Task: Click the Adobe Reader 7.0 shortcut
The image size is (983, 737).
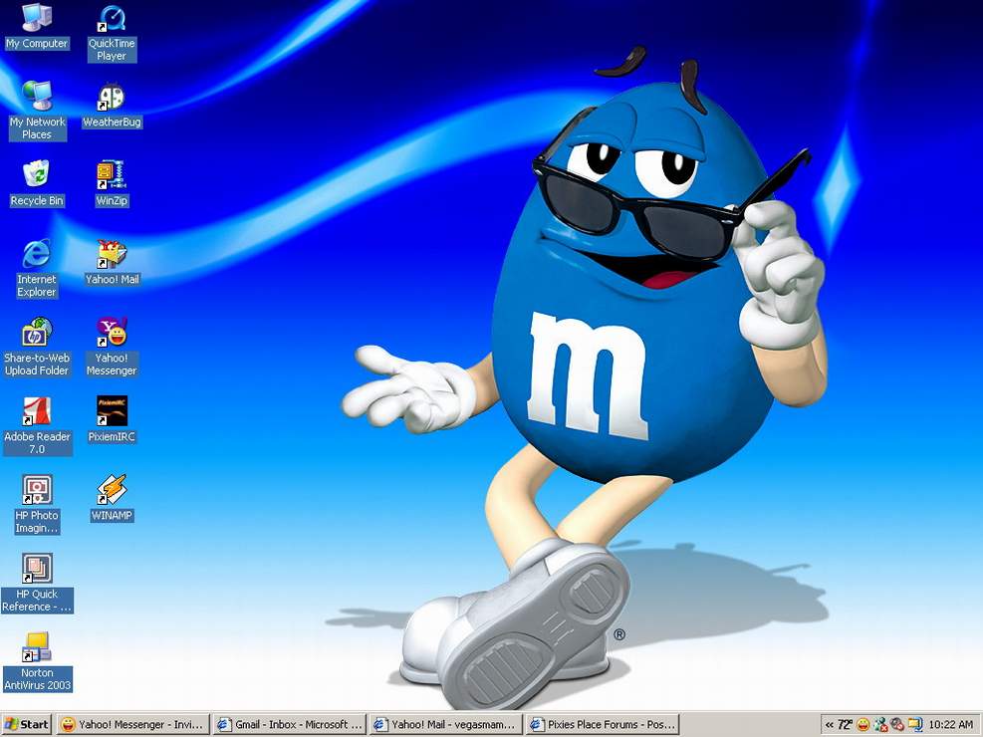Action: tap(37, 411)
